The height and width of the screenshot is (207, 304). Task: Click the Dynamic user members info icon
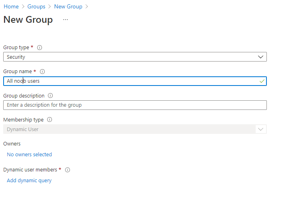(x=68, y=170)
